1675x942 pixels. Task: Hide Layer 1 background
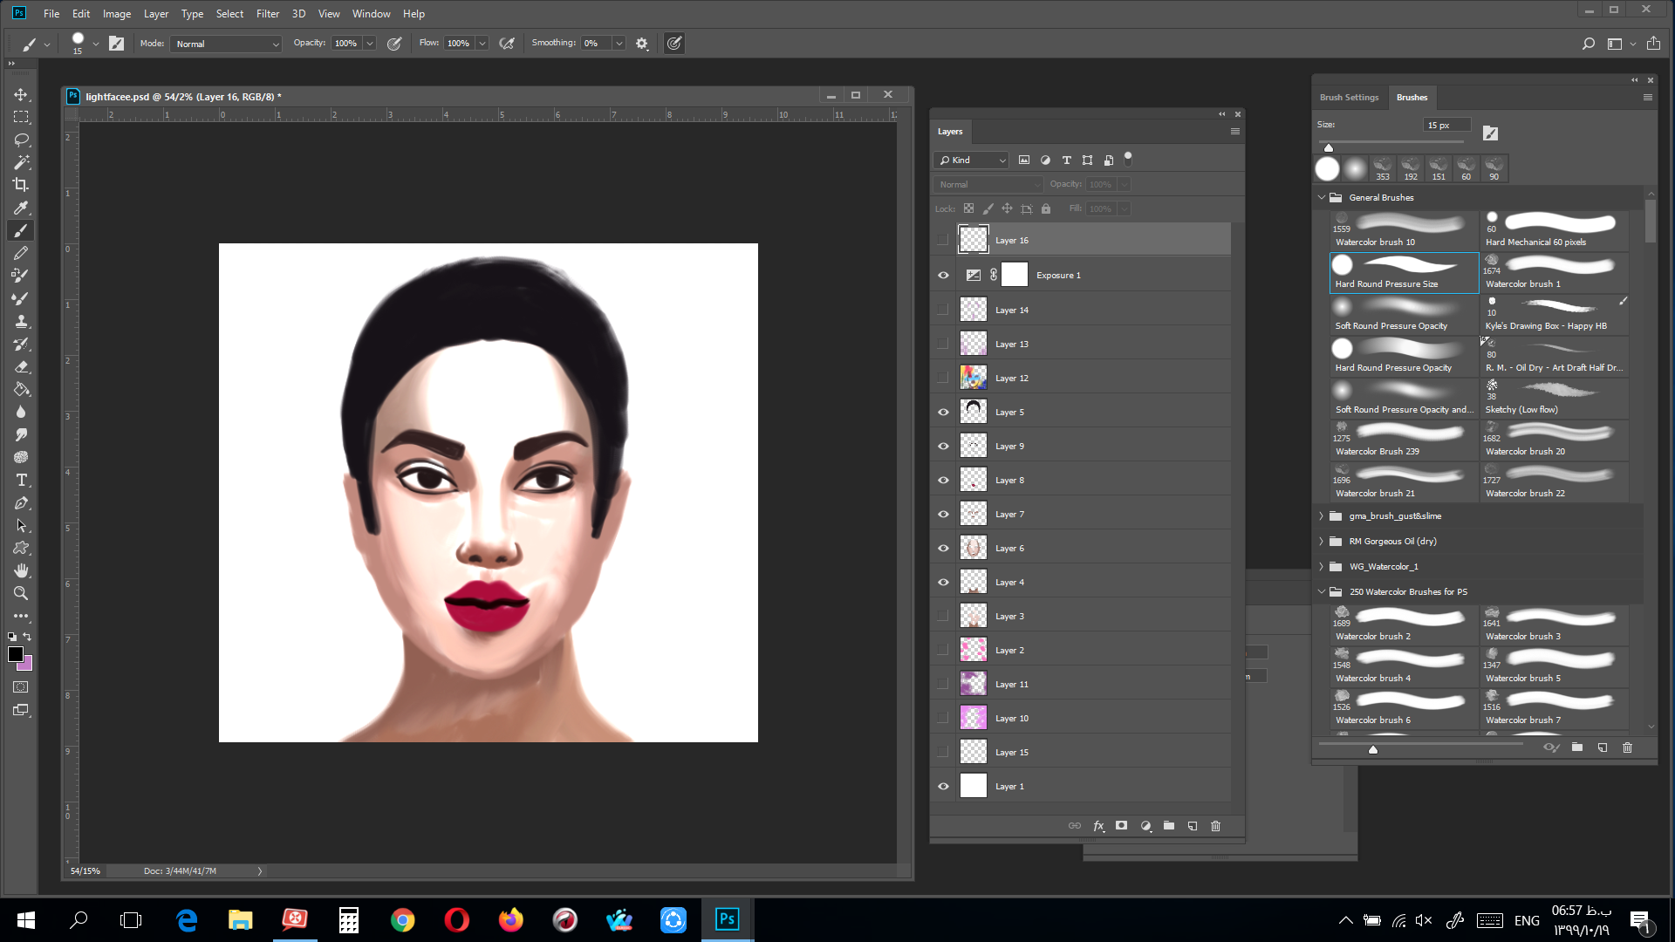pyautogui.click(x=942, y=786)
